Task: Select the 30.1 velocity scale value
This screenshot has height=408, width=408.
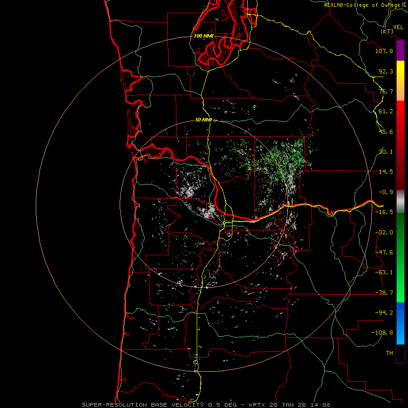Action: point(386,152)
